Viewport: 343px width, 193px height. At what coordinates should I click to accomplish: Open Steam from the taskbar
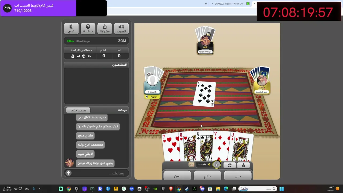(x=187, y=189)
